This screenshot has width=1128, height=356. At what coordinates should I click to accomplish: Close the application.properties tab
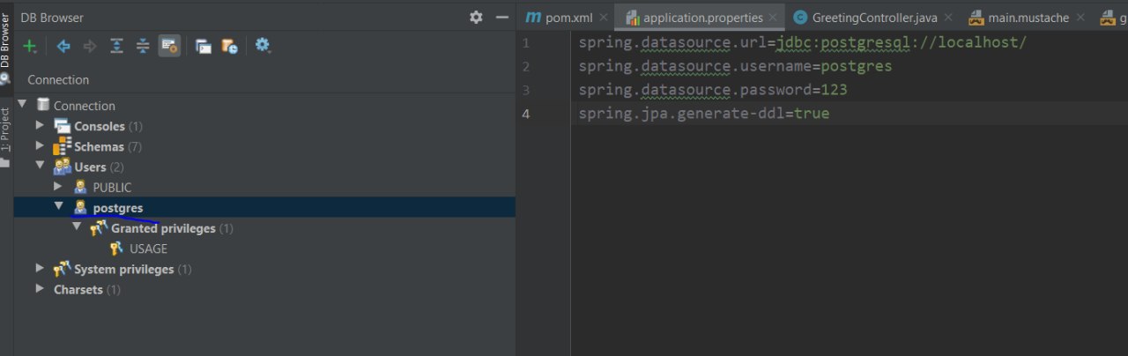click(x=773, y=18)
